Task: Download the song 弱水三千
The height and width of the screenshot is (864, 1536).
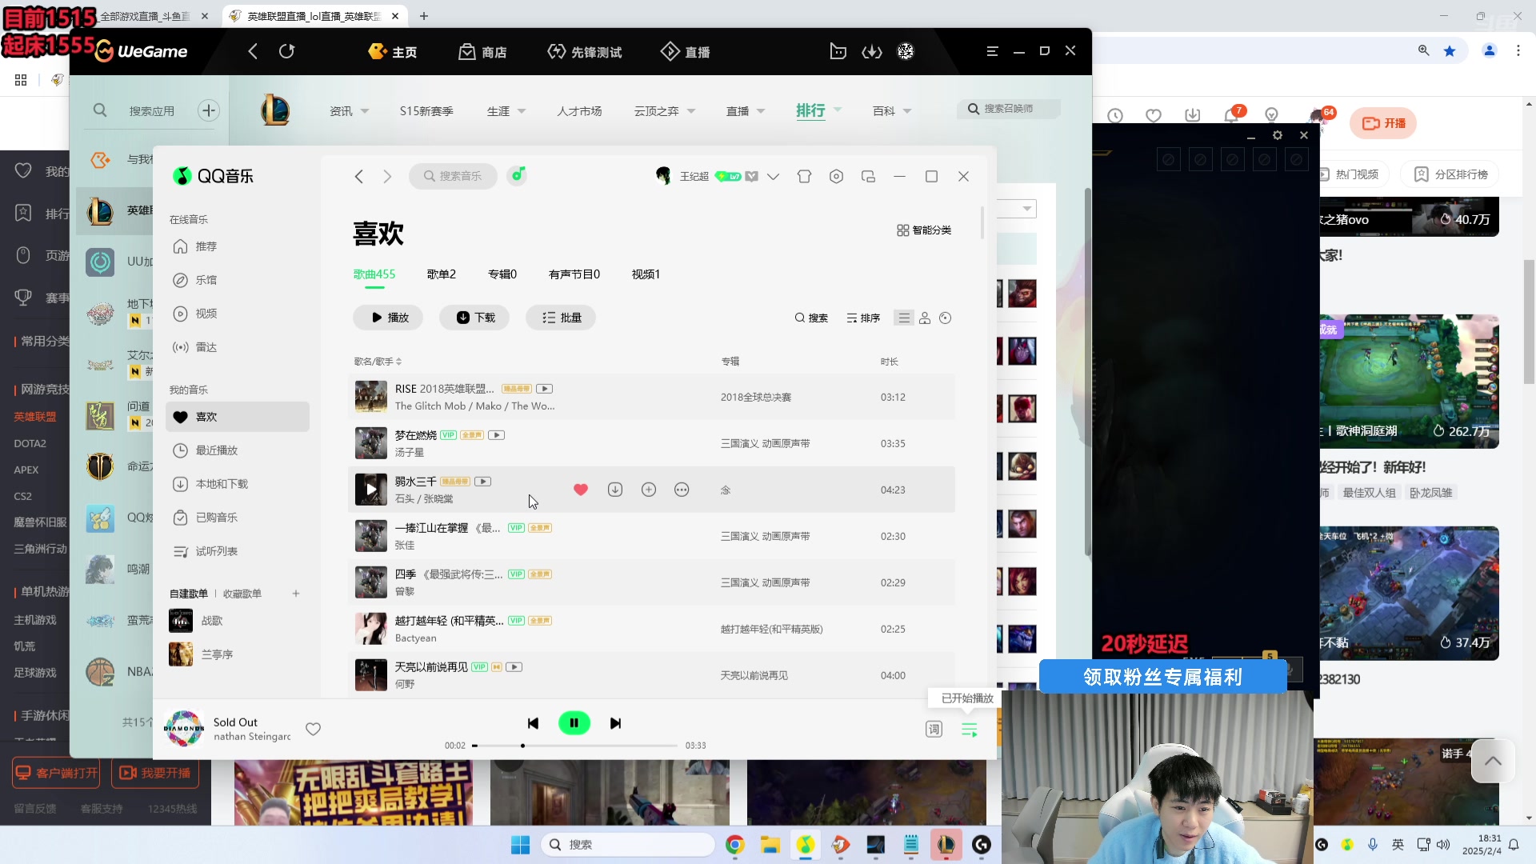Action: [615, 490]
